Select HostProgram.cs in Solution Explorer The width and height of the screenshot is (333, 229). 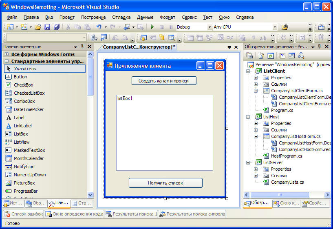click(287, 156)
